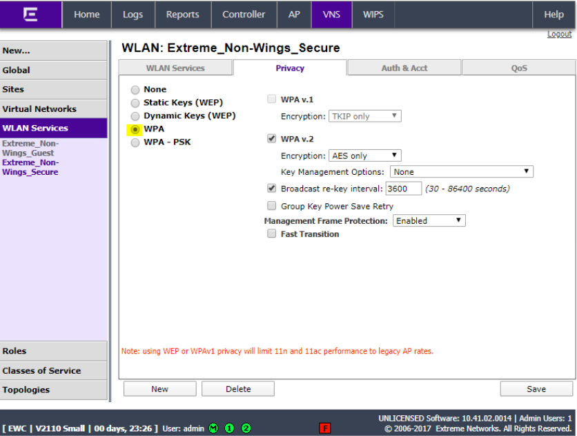Open Roles in the sidebar
Screen dimensions: 577x436
click(53, 351)
